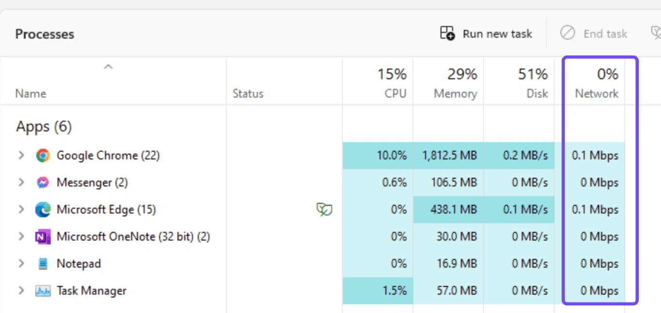The height and width of the screenshot is (313, 661).
Task: Click the Google Chrome app icon
Action: (43, 156)
